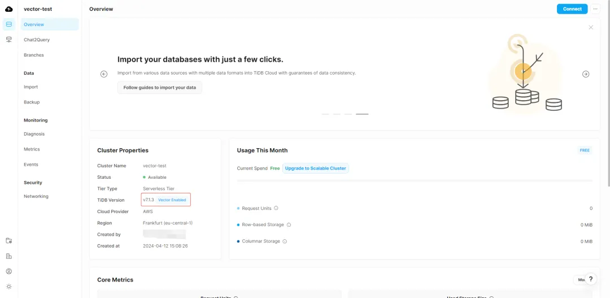
Task: Toggle the theme with the sun icon
Action: [x=8, y=286]
